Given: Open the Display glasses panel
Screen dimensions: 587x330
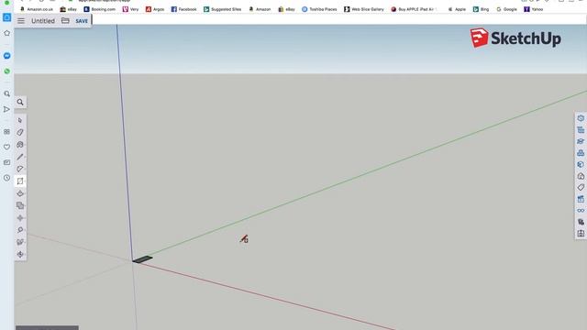Looking at the screenshot, I should click(x=581, y=211).
